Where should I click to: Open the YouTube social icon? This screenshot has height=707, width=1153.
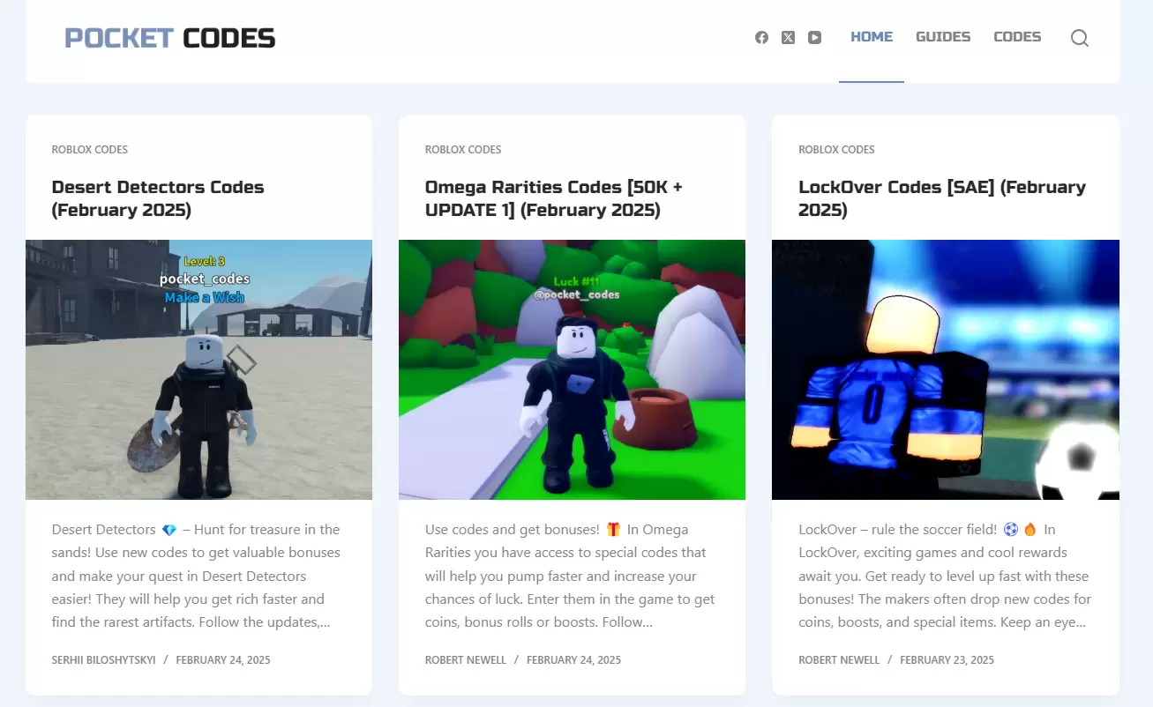pyautogui.click(x=814, y=38)
